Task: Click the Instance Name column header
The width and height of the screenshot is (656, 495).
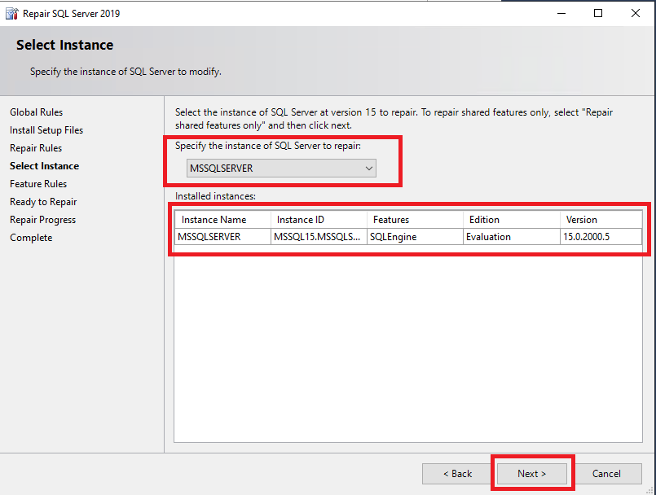Action: [222, 220]
